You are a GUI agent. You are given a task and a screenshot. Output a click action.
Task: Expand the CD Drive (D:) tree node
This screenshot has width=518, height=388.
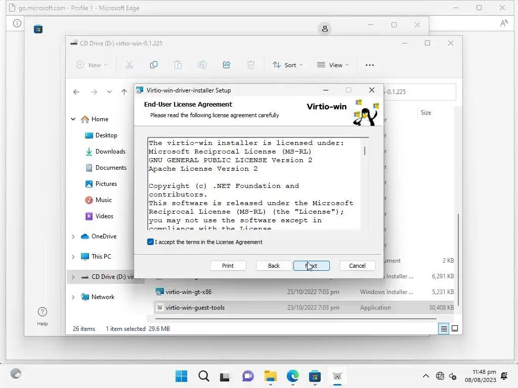[73, 277]
